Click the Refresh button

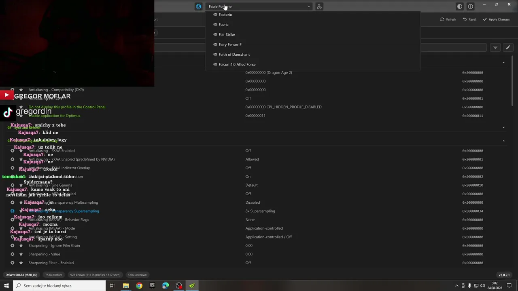(448, 19)
